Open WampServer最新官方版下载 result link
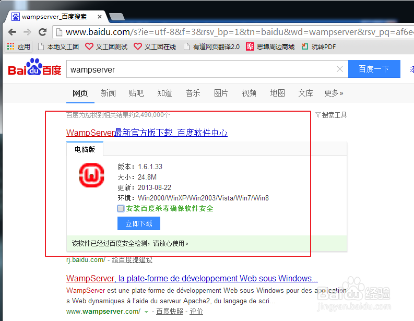Image resolution: width=414 pixels, height=321 pixels. (147, 133)
